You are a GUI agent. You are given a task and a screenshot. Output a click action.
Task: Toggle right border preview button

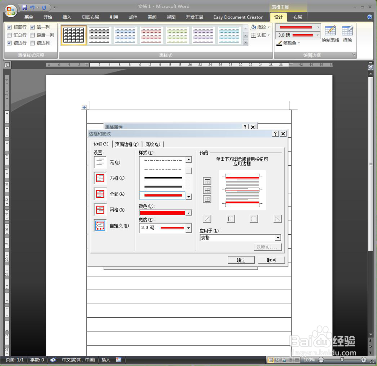coord(254,219)
